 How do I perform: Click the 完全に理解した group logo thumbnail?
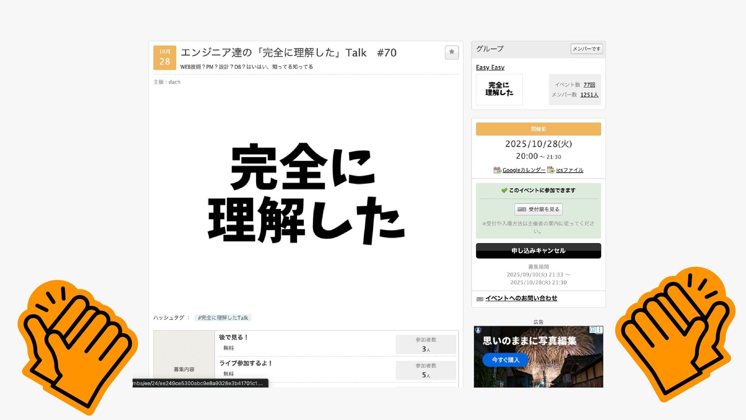pos(499,89)
